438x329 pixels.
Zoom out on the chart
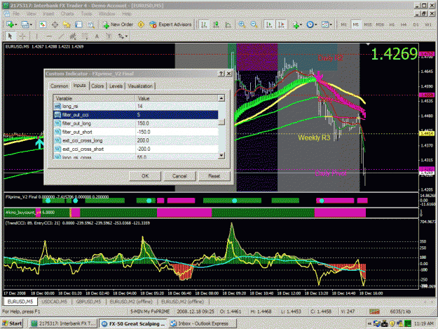click(x=254, y=25)
